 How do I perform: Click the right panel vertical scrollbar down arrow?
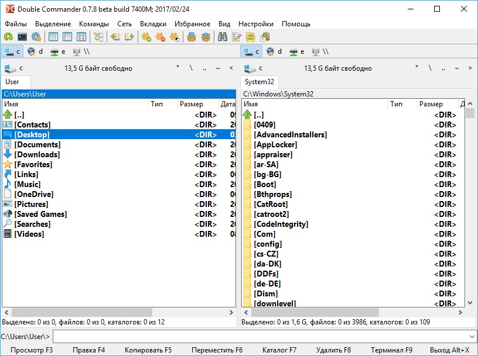coord(470,303)
